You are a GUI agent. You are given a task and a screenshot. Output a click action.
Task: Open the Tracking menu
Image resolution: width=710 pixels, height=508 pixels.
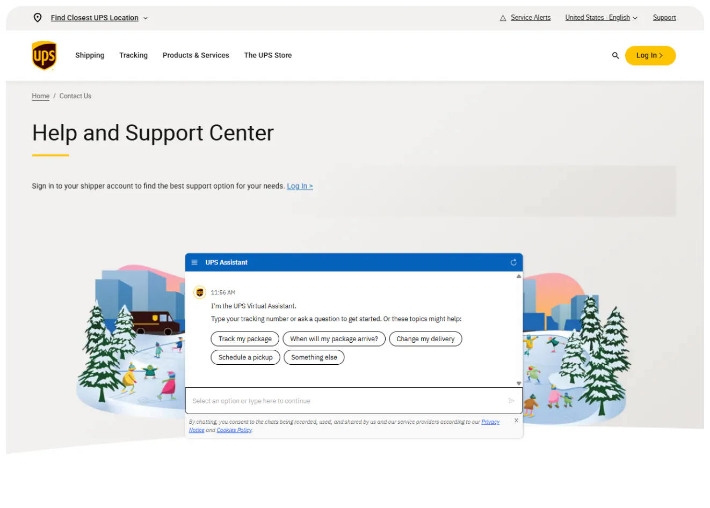(133, 55)
